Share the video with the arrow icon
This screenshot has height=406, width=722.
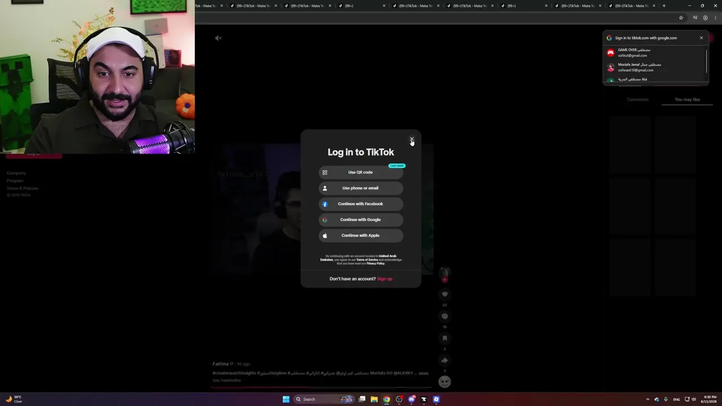444,360
